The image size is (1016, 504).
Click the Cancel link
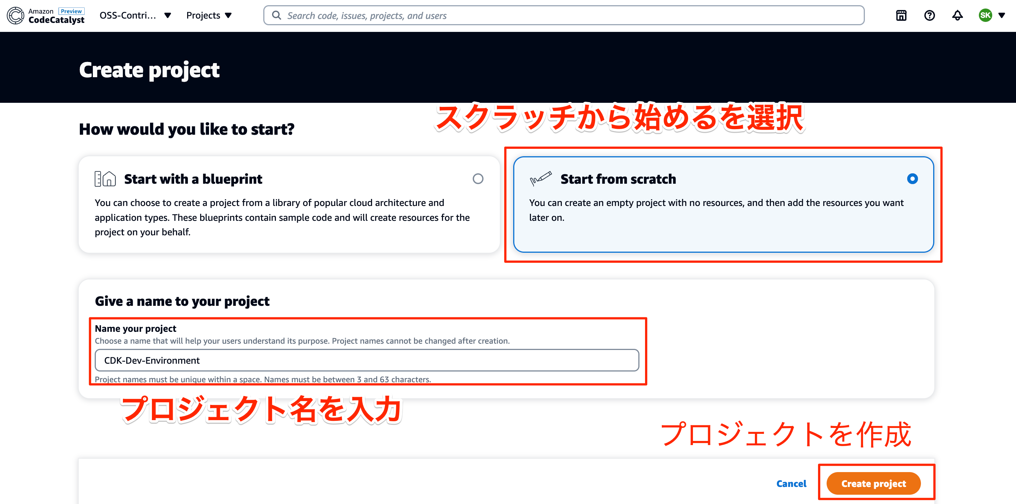point(791,483)
